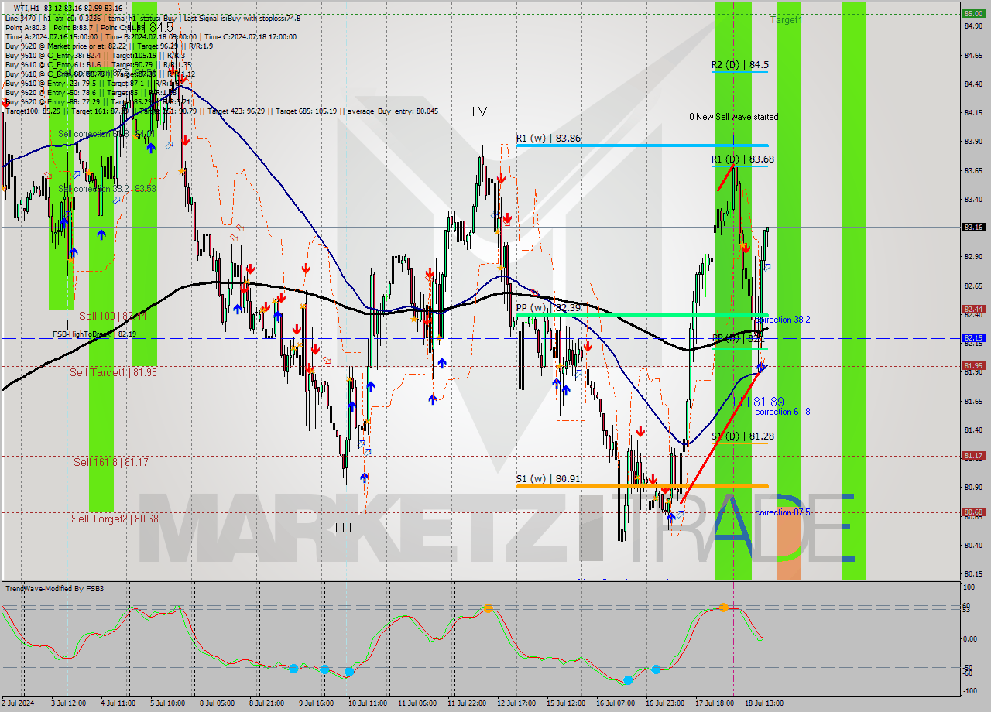
Task: Click the 'TrendWave-Modified By FSB3' indicator title
Action: [x=55, y=589]
